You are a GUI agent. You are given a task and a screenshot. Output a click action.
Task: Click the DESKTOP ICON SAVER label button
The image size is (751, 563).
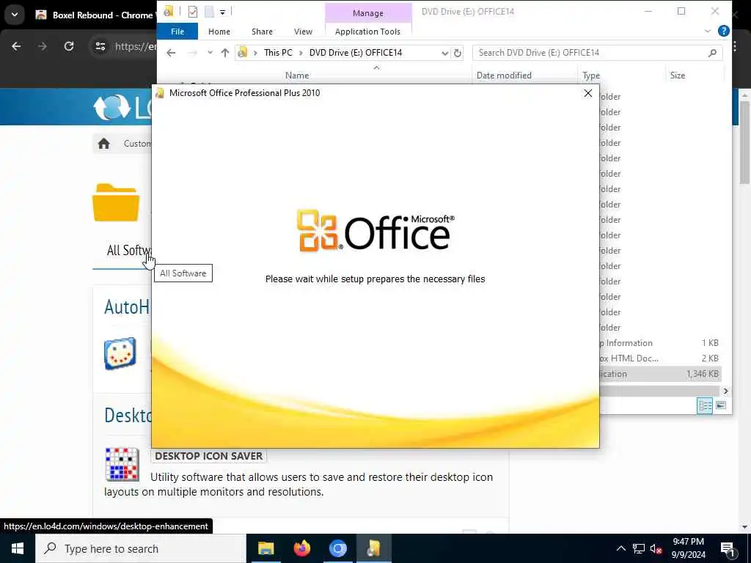209,456
